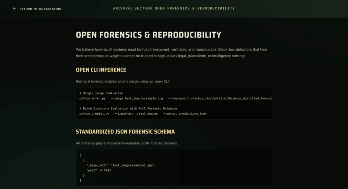Click the 'All inference jobs emit' sentence
The height and width of the screenshot is (189, 348).
tap(127, 143)
